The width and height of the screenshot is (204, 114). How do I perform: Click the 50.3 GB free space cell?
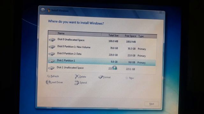[x=132, y=48]
